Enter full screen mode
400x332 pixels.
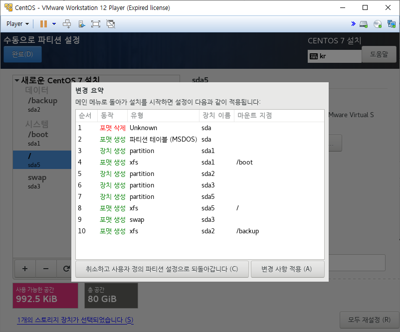coord(96,24)
